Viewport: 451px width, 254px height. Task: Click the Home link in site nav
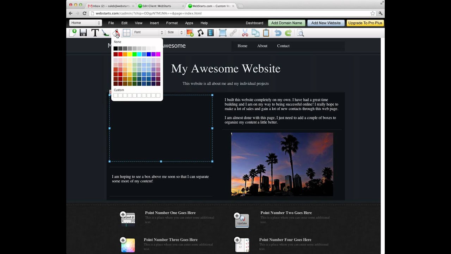[242, 46]
